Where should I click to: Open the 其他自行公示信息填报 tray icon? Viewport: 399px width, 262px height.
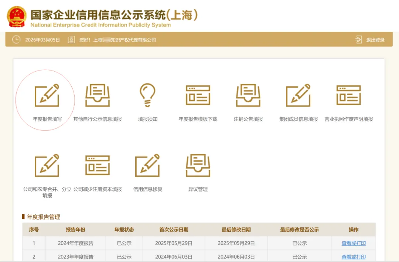point(98,95)
